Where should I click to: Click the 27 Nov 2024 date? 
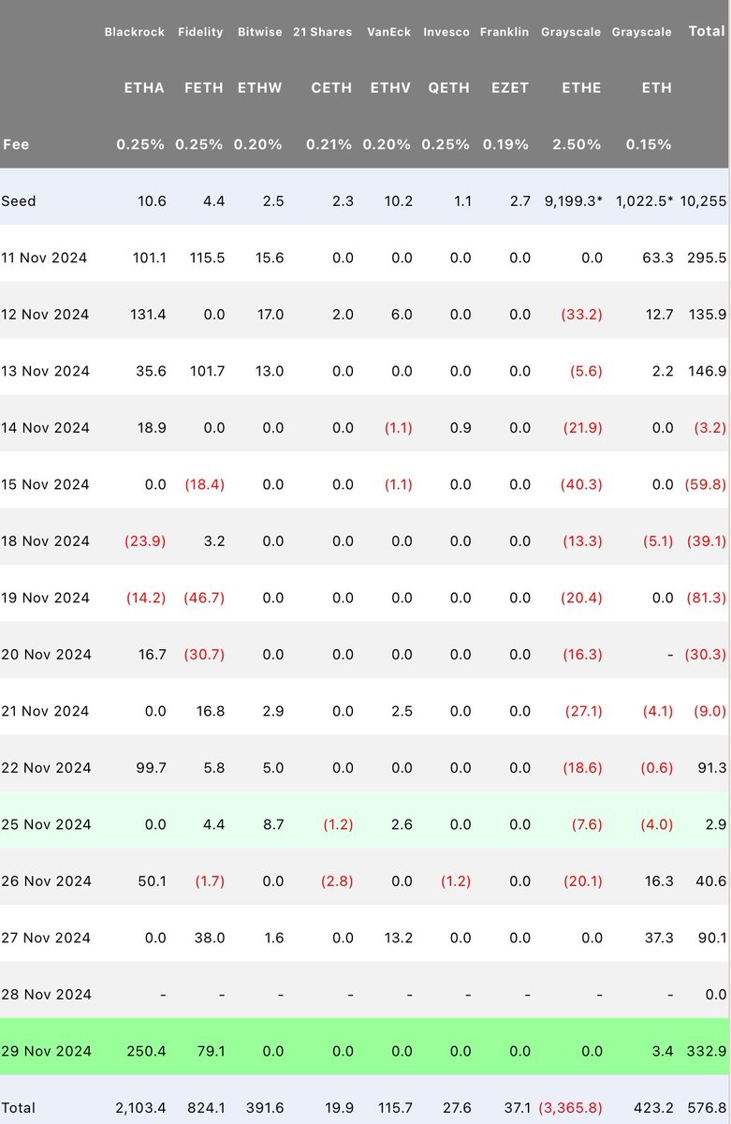click(x=45, y=938)
